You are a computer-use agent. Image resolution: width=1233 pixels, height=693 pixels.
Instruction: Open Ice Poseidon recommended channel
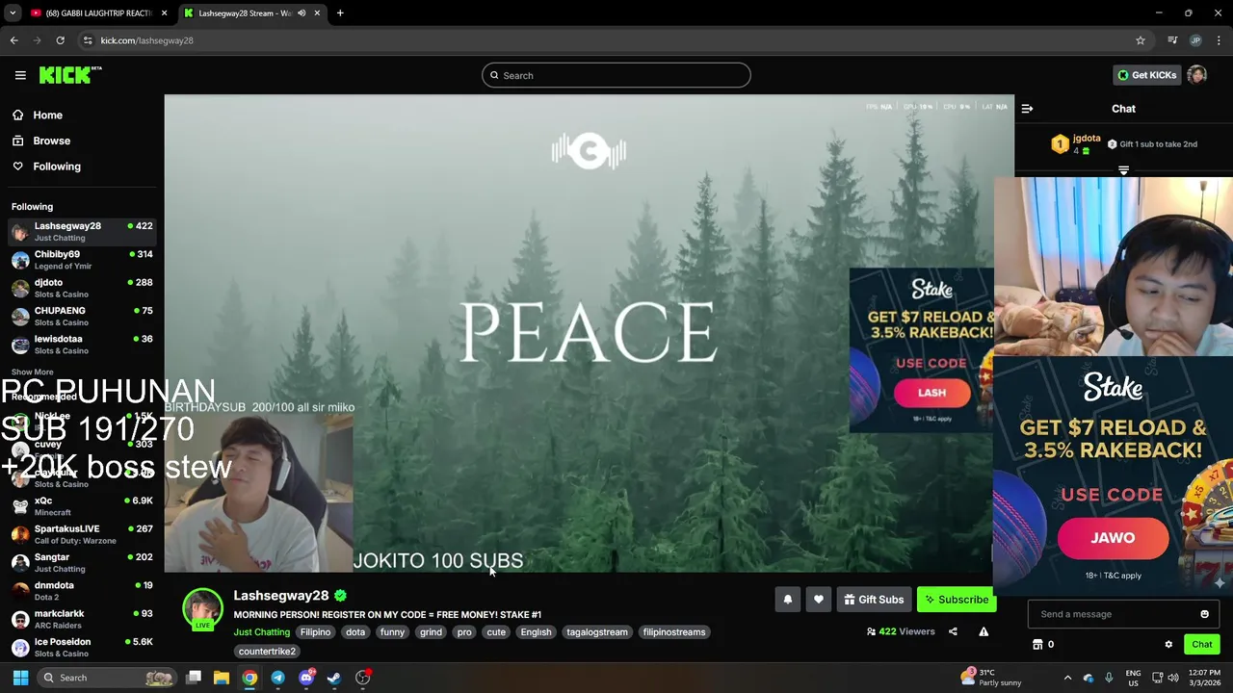pos(82,647)
